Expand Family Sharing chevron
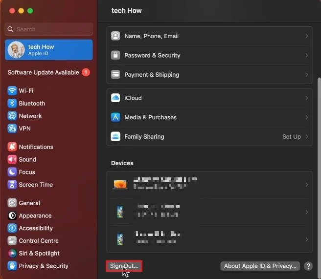The width and height of the screenshot is (321, 279). 306,137
